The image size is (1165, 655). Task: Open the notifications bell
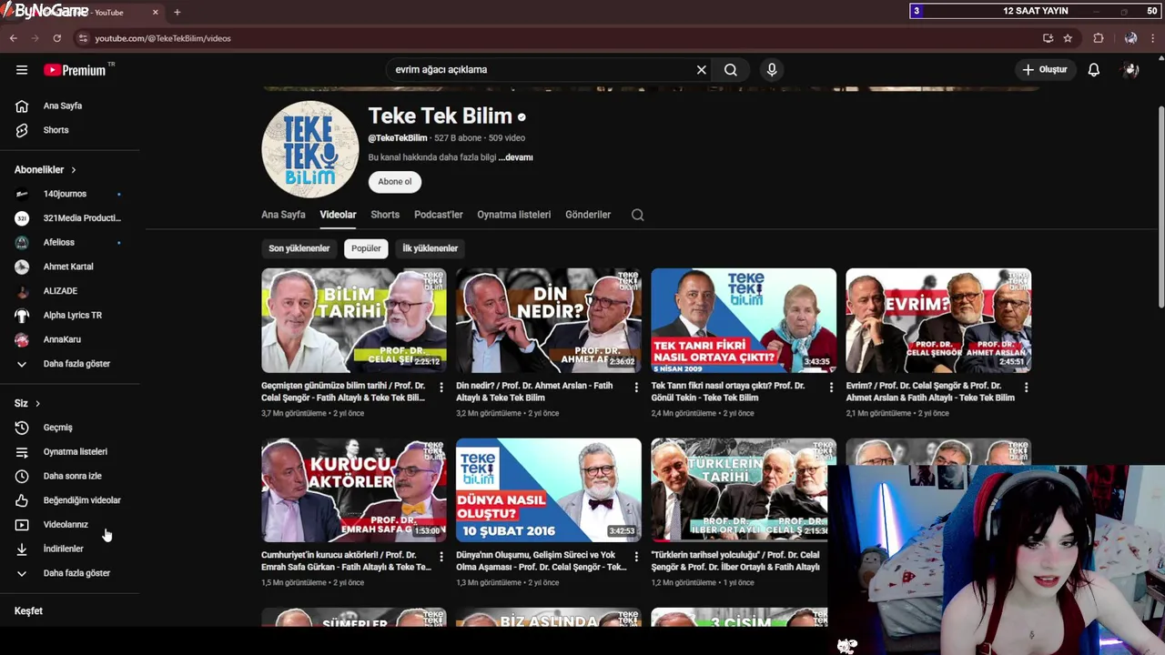[x=1094, y=69]
